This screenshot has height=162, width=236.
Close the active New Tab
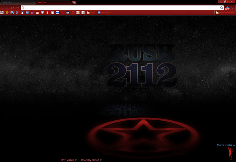pyautogui.click(x=69, y=2)
